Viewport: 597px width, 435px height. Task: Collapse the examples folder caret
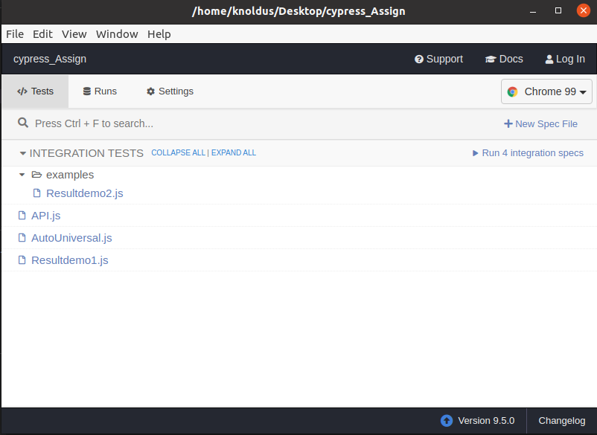point(22,175)
